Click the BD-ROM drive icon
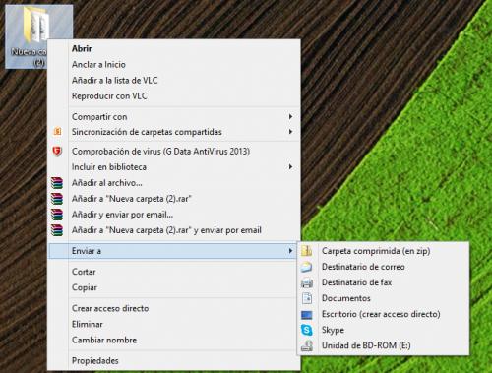The image size is (492, 373). click(307, 345)
